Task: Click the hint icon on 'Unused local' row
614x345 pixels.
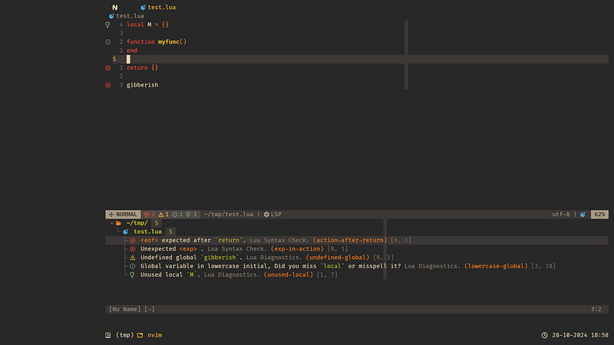Action: (132, 274)
